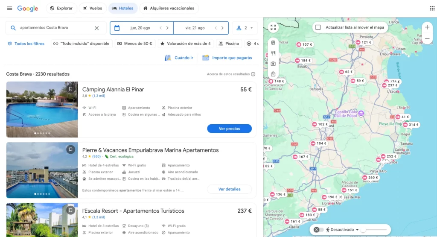The image size is (437, 237).
Task: Show info about these results
Action: [253, 74]
